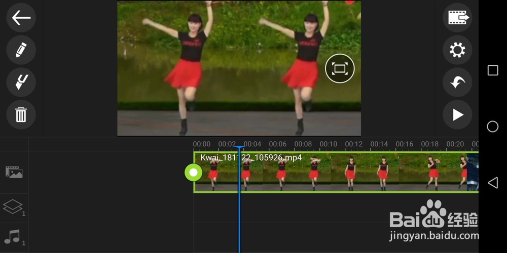Go back with the left arrow button
The height and width of the screenshot is (253, 507).
tap(21, 18)
